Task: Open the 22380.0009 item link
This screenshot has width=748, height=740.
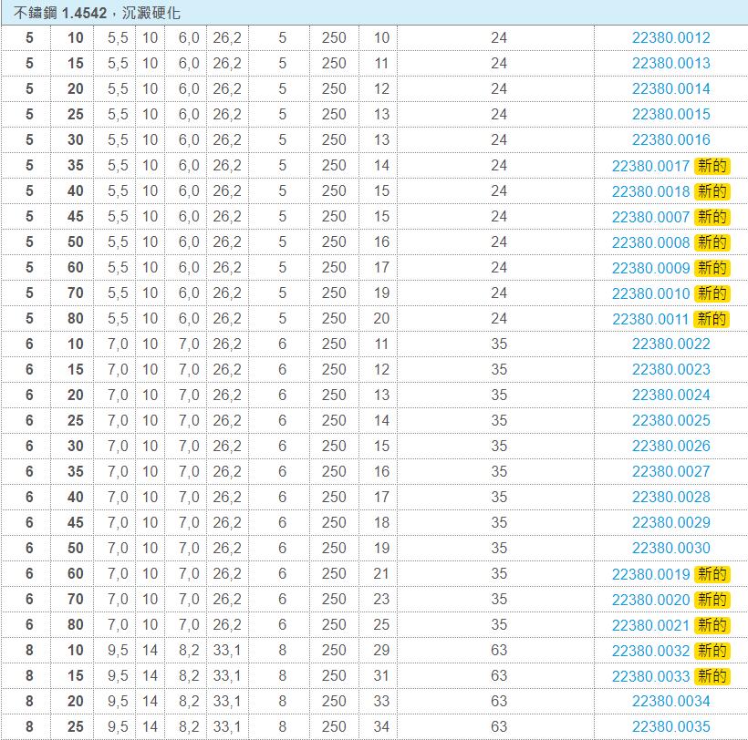Action: click(x=650, y=268)
